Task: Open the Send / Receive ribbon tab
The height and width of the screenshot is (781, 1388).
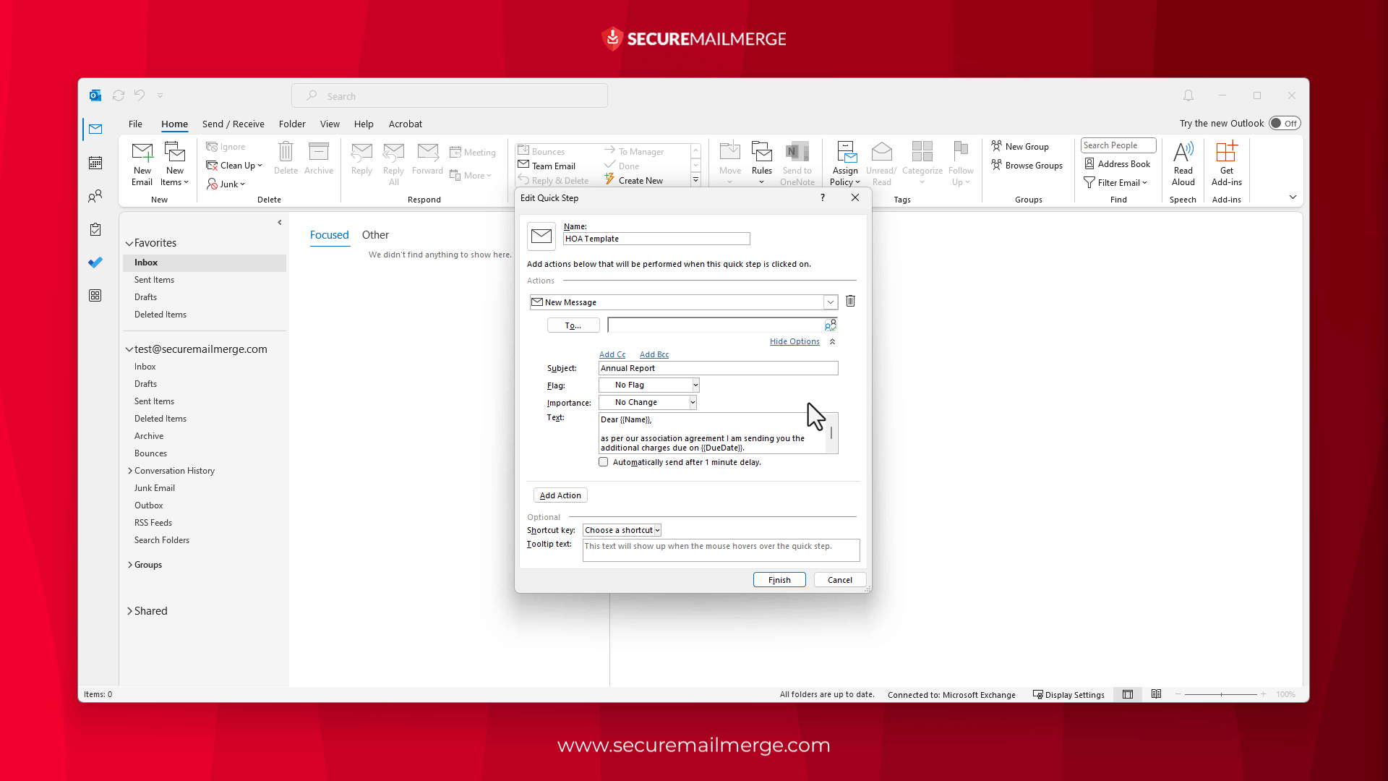Action: click(x=233, y=124)
